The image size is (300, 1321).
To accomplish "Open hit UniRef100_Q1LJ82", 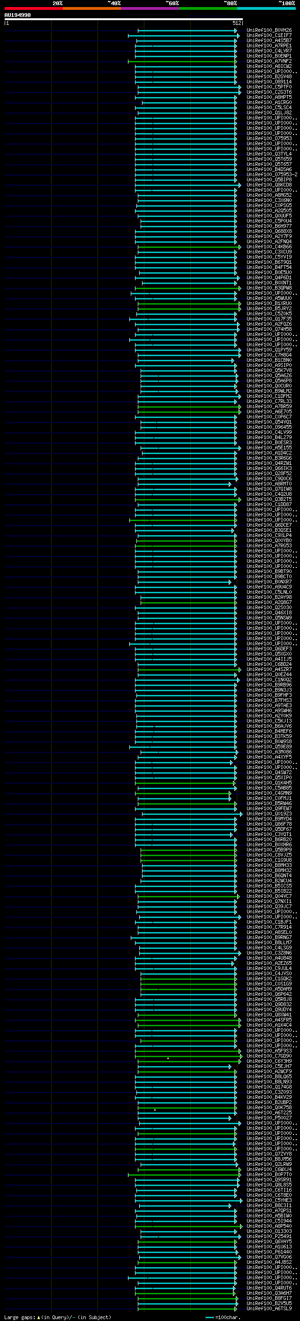I will pos(269,113).
